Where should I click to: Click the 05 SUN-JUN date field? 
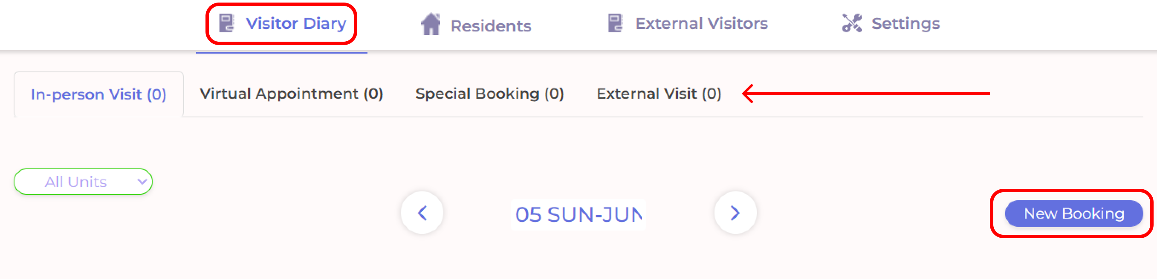pyautogui.click(x=578, y=214)
